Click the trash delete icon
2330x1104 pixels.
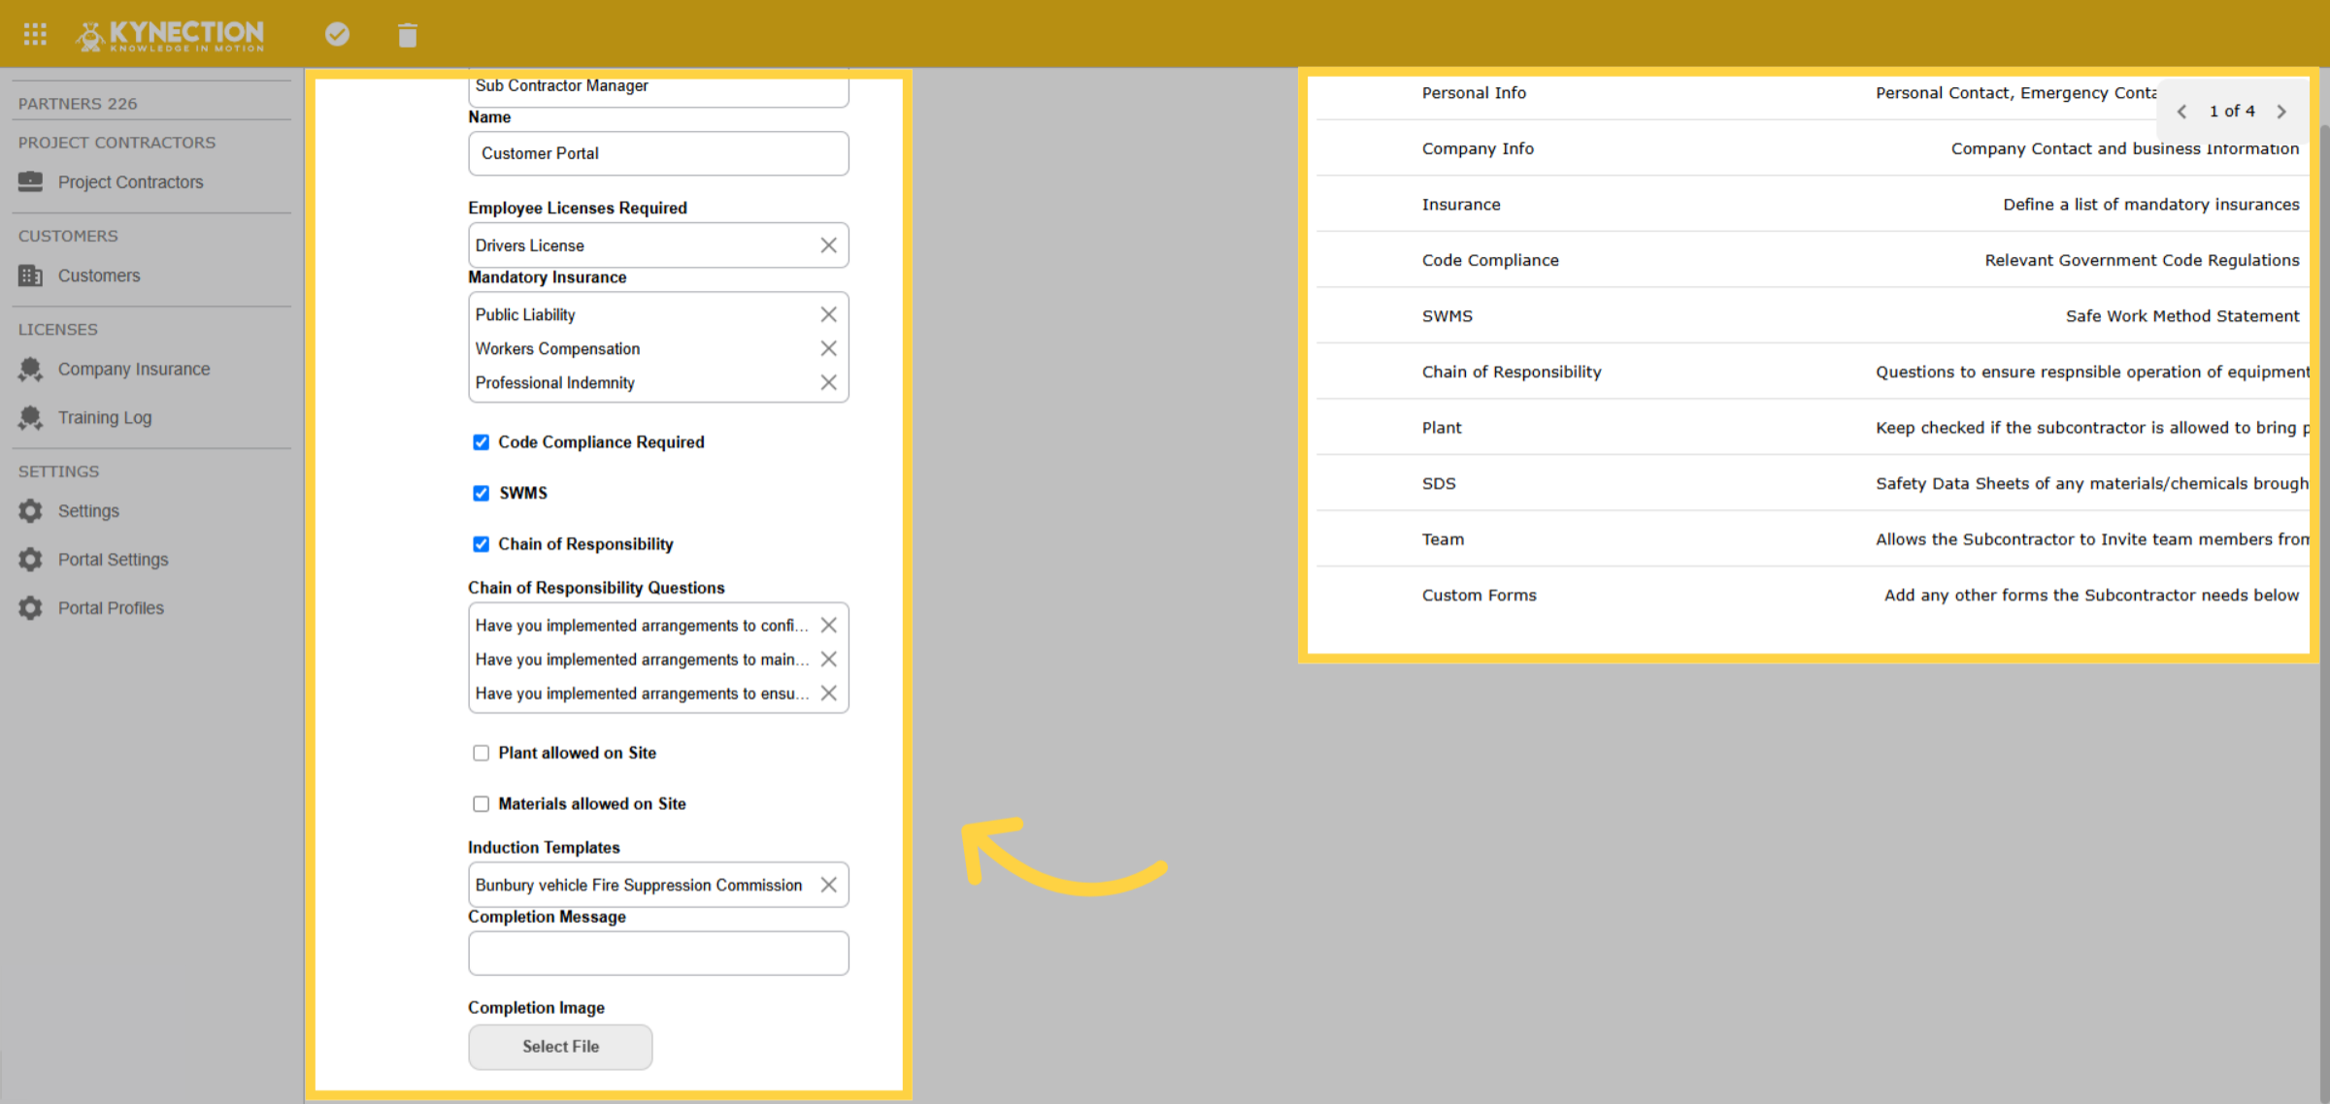pos(408,35)
